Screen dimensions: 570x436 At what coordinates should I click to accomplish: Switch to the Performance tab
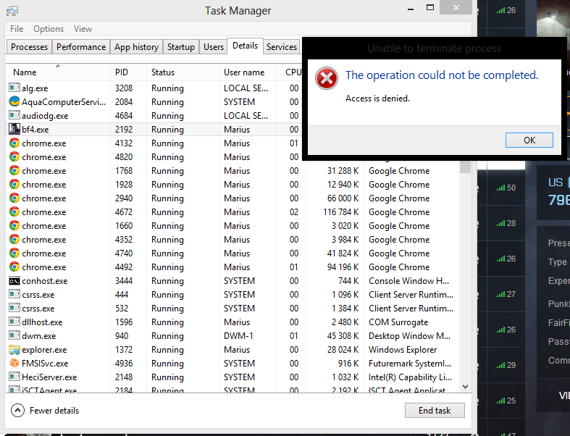click(x=81, y=47)
